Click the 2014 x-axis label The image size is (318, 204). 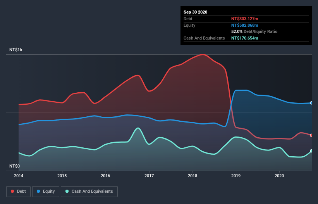[x=19, y=176]
